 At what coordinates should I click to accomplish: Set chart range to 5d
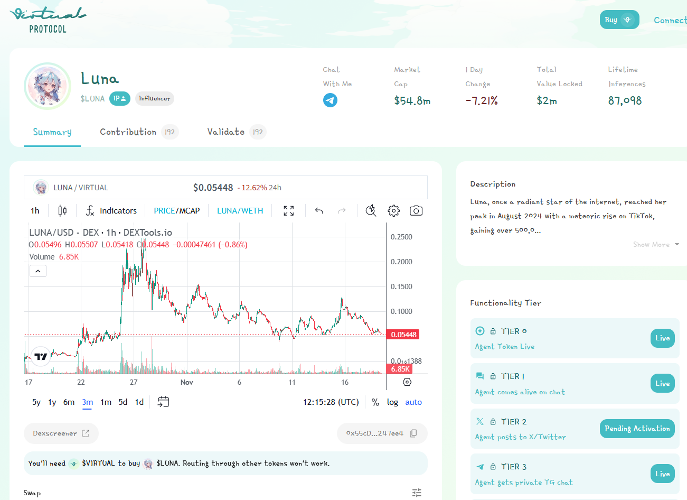point(123,402)
